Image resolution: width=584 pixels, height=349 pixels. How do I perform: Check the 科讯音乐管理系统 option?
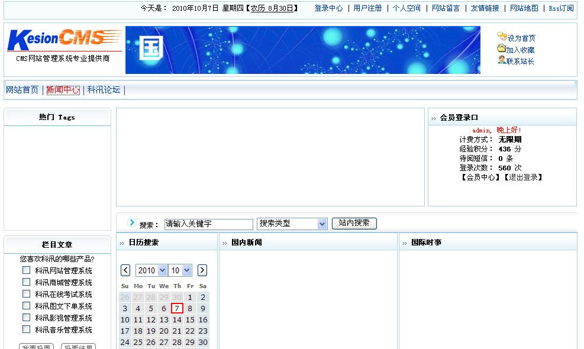[26, 329]
